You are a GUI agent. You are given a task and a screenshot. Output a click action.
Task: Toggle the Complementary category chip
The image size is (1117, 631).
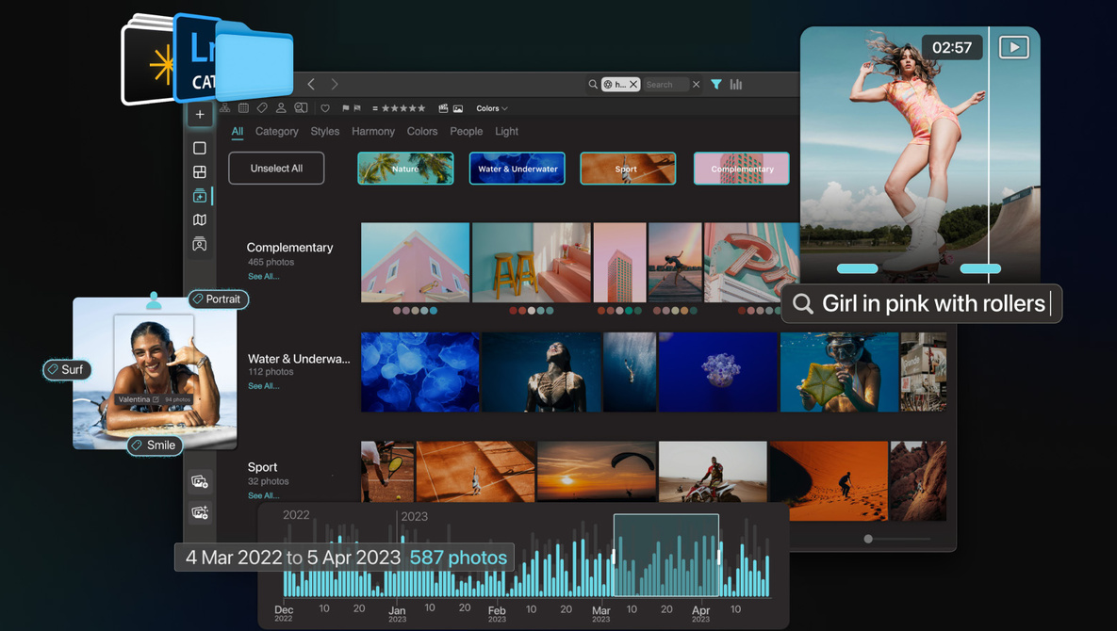tap(742, 169)
